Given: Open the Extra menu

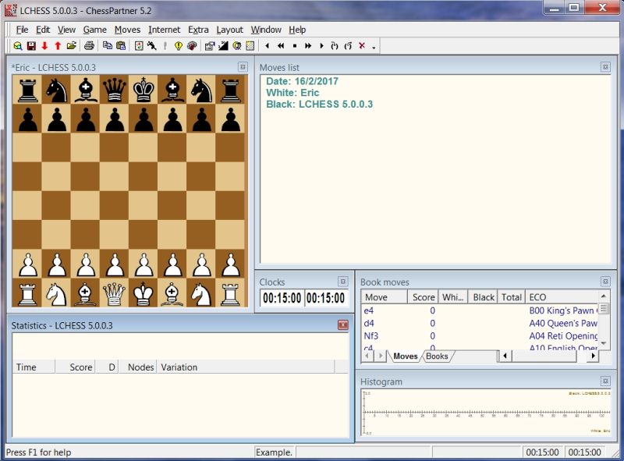Looking at the screenshot, I should (x=198, y=30).
